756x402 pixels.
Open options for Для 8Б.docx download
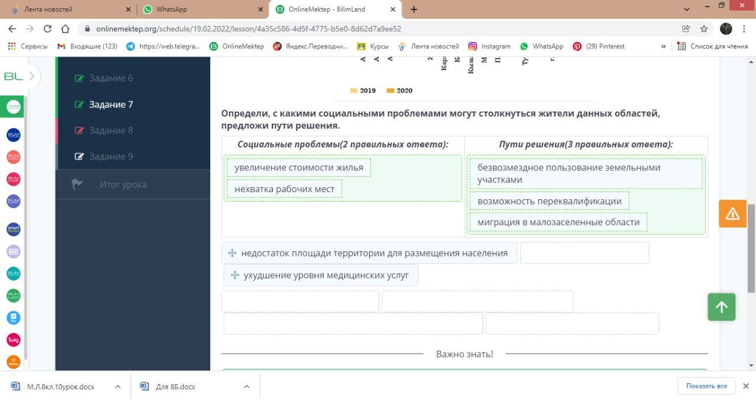coord(246,387)
